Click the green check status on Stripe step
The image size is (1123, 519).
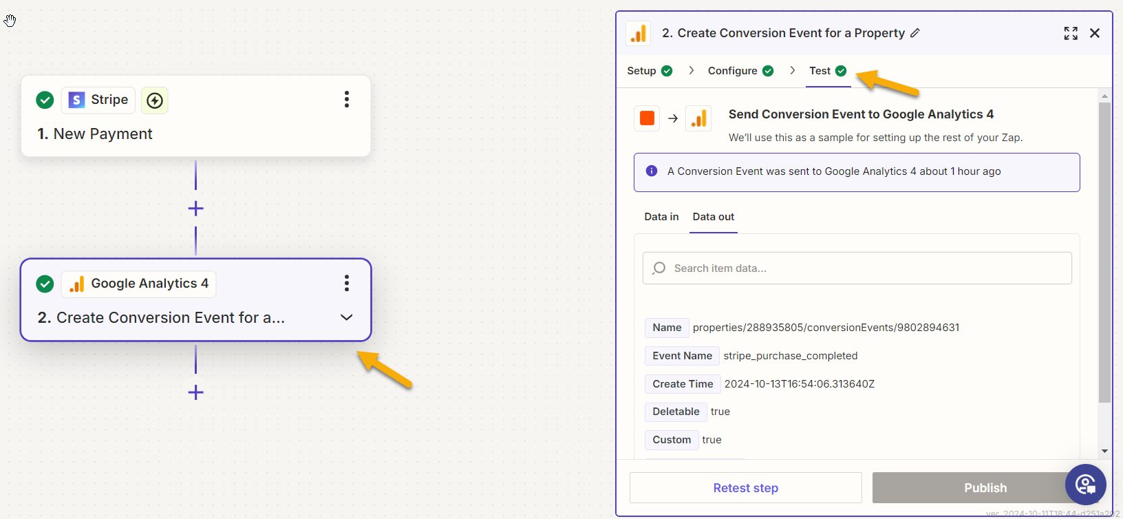[45, 100]
